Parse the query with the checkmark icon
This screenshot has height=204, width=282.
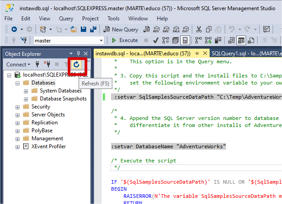pyautogui.click(x=156, y=40)
